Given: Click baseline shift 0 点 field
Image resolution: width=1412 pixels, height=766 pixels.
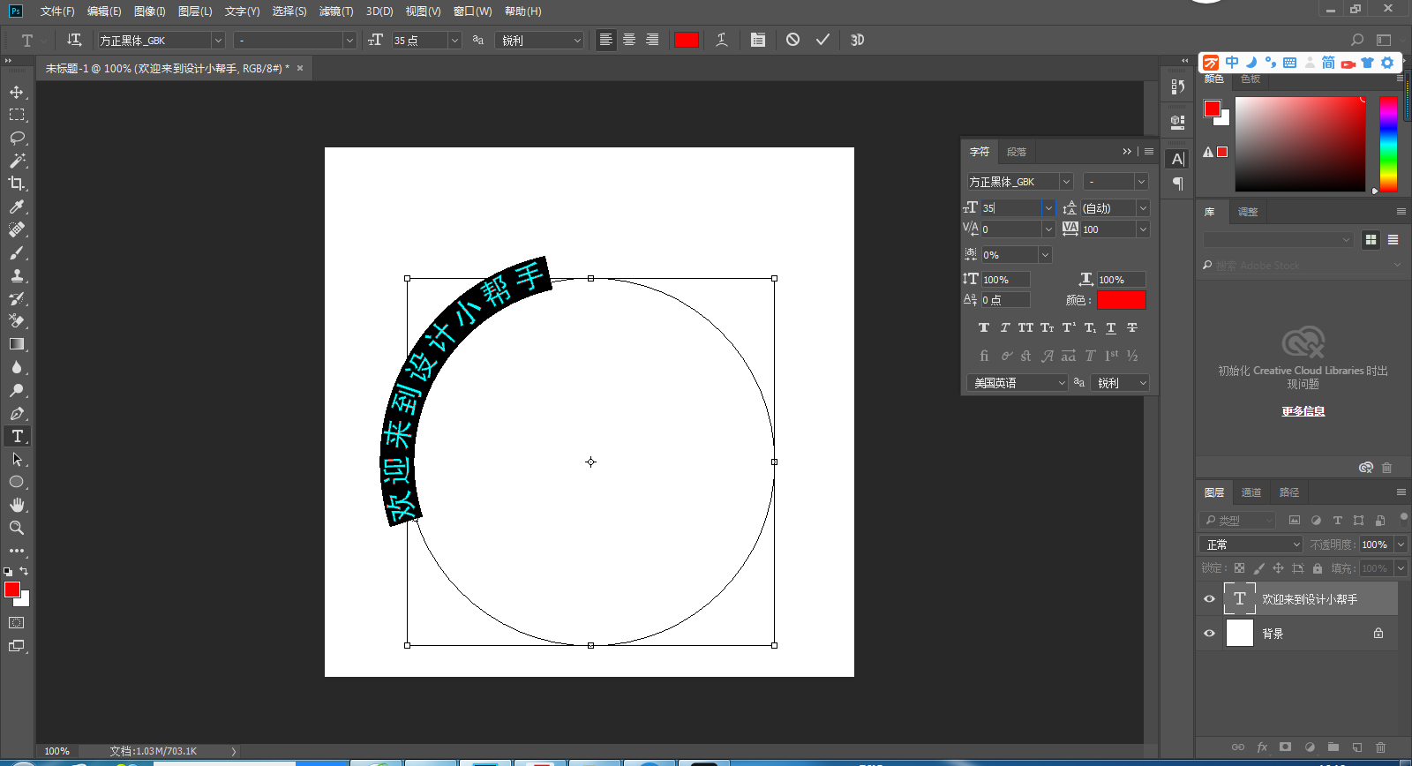Looking at the screenshot, I should pyautogui.click(x=1005, y=300).
